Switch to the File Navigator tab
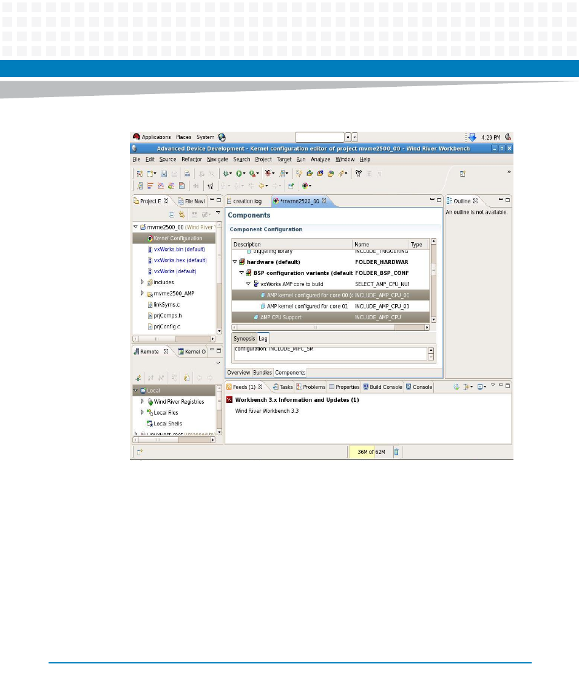This screenshot has height=695, width=579. [191, 202]
